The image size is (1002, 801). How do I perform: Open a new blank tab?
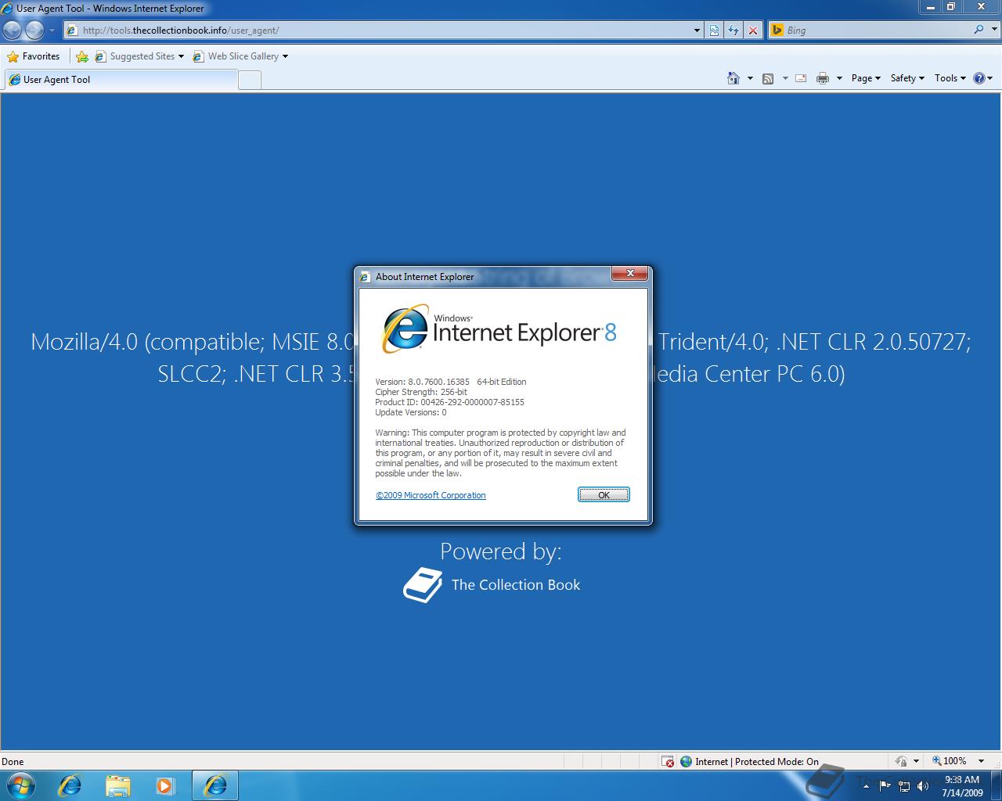[249, 80]
